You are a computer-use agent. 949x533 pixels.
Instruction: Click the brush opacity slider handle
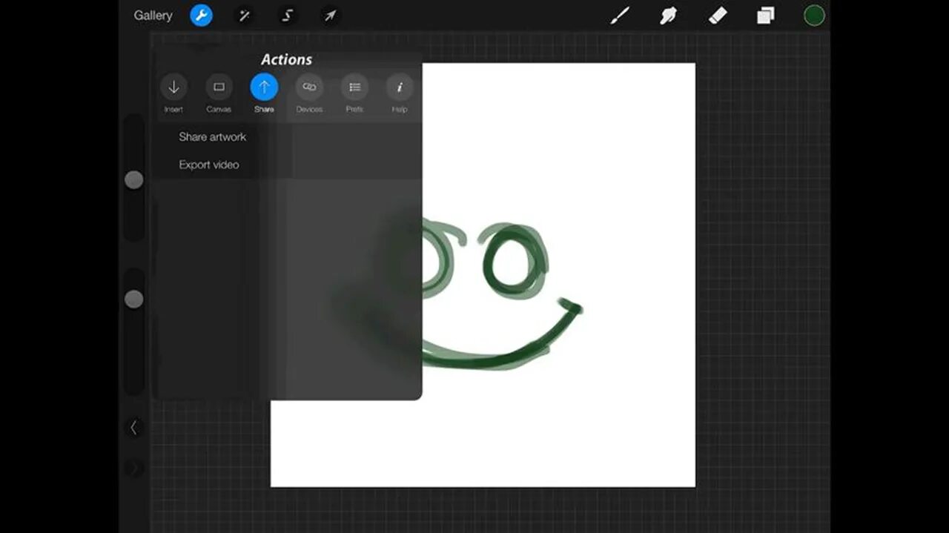click(x=133, y=299)
